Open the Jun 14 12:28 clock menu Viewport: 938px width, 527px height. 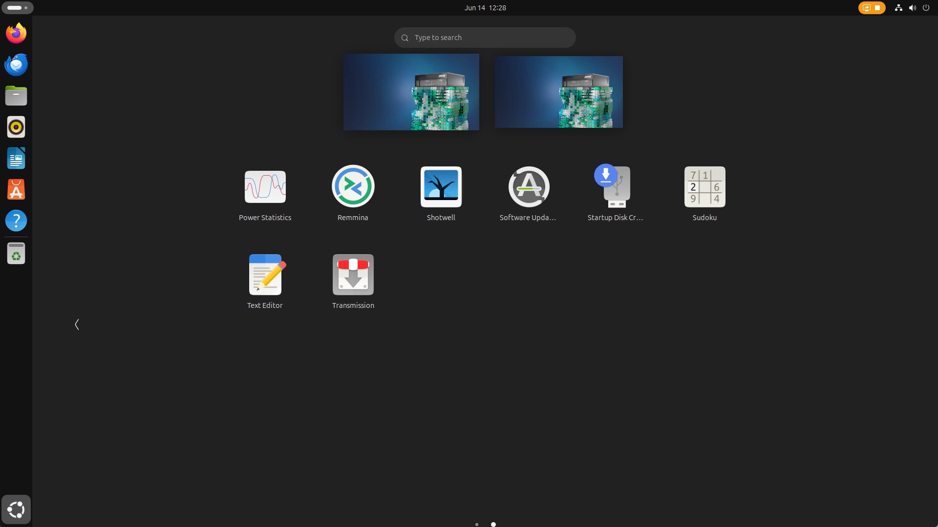485,8
